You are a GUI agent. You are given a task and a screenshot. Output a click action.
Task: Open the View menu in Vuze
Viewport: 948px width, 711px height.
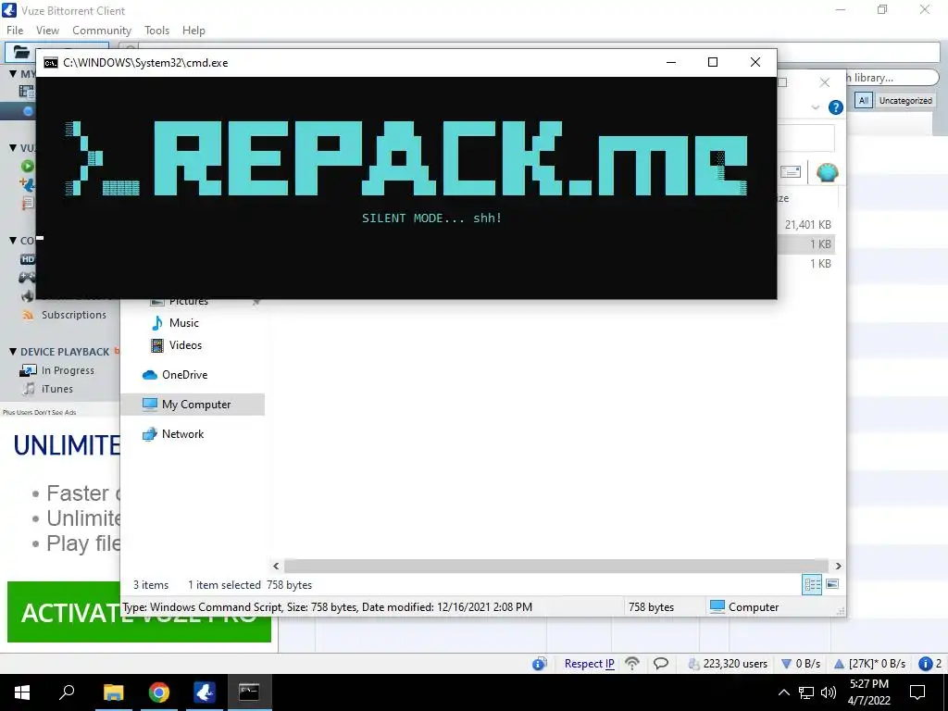point(47,31)
